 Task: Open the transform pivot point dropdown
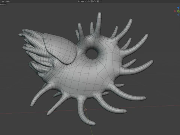(x=88, y=1)
